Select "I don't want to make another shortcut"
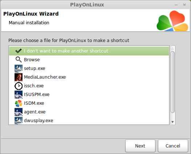The image size is (191, 154). coord(89,51)
